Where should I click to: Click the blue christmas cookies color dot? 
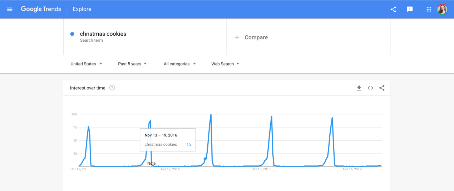click(72, 34)
